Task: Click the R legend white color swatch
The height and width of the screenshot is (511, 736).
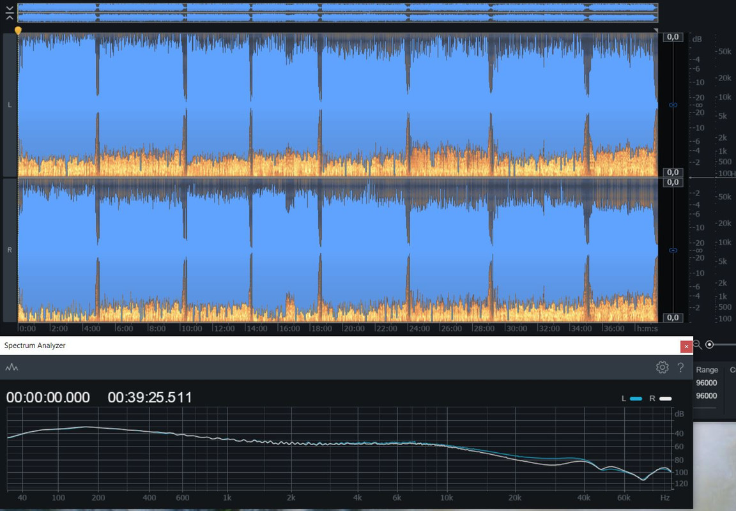Action: point(666,399)
